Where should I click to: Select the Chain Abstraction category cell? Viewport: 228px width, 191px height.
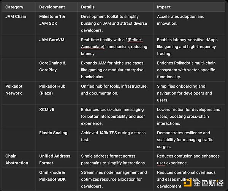tap(17, 159)
